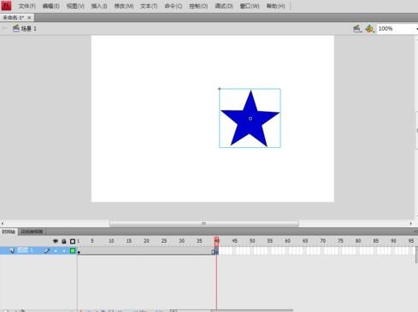Click green outline color swatch of 图层 1
This screenshot has height=312, width=418.
click(x=73, y=250)
